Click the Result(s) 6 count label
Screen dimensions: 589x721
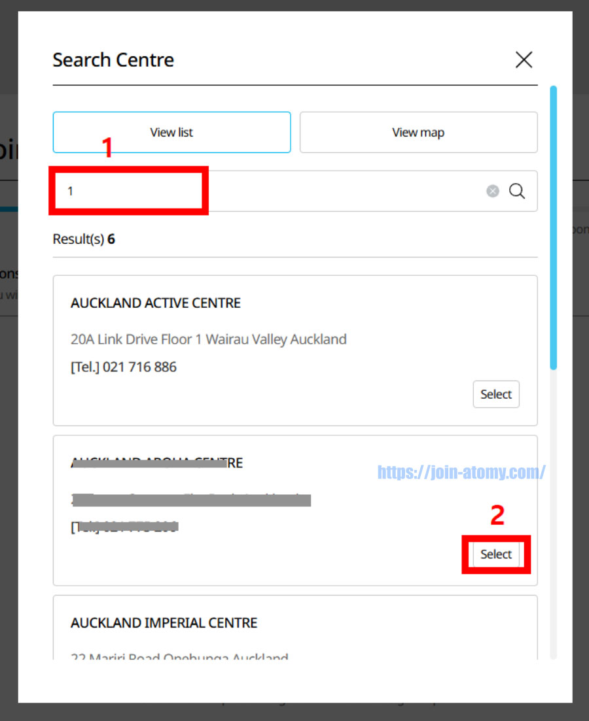pyautogui.click(x=84, y=239)
